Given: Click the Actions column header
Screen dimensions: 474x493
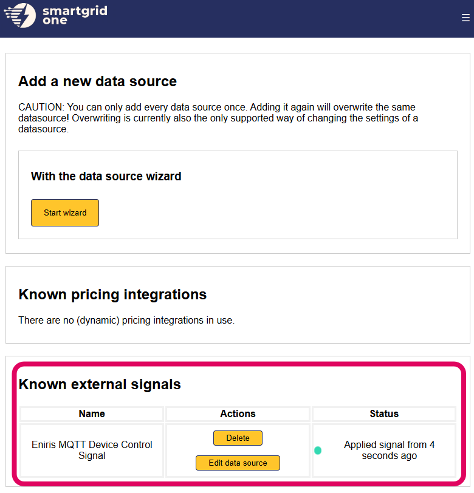Looking at the screenshot, I should [238, 414].
